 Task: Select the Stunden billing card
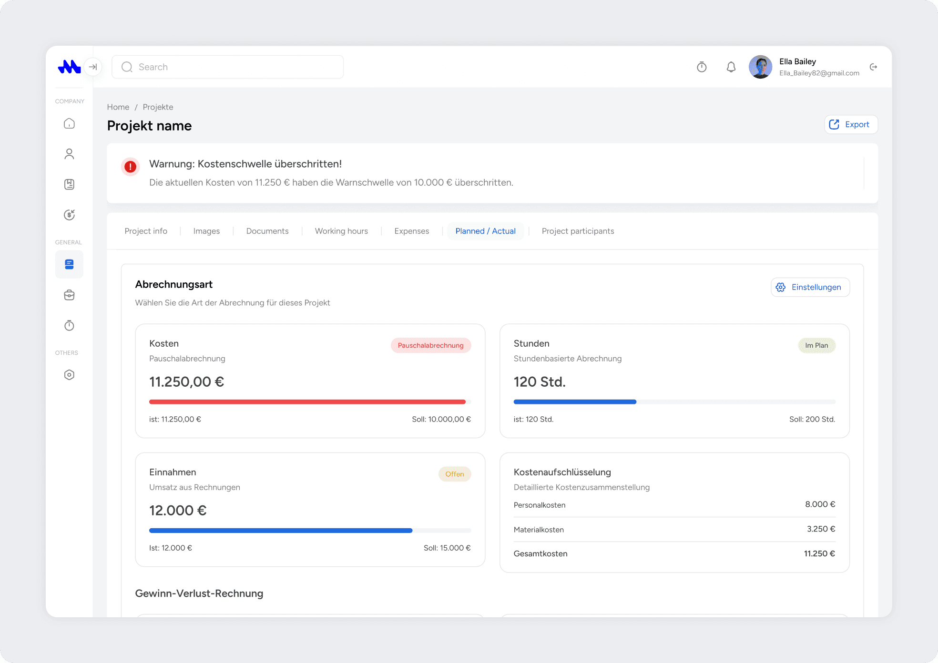[x=674, y=381]
